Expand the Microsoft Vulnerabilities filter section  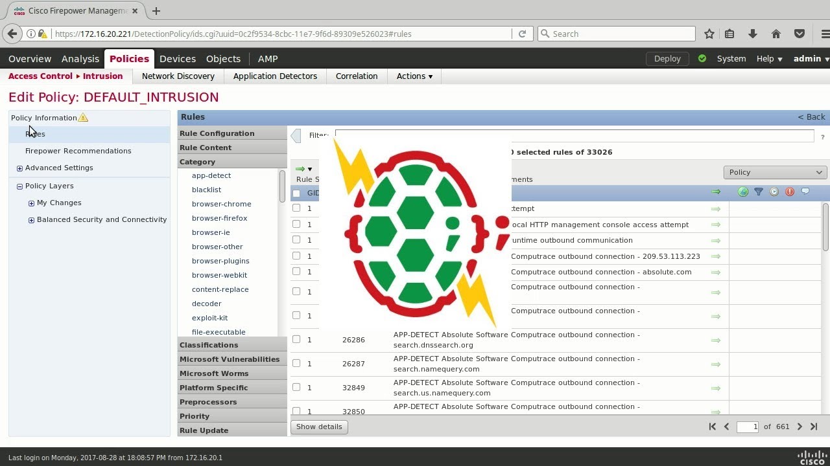click(x=232, y=359)
